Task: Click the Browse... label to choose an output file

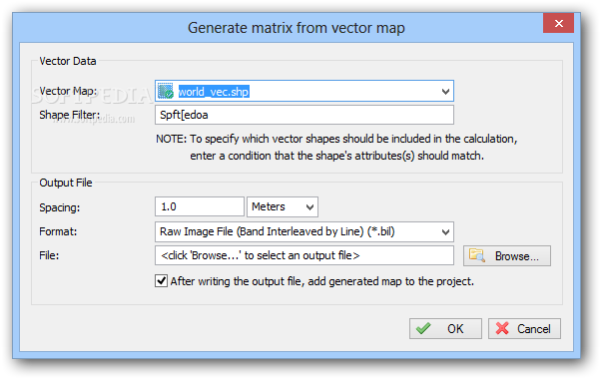Action: [x=517, y=256]
